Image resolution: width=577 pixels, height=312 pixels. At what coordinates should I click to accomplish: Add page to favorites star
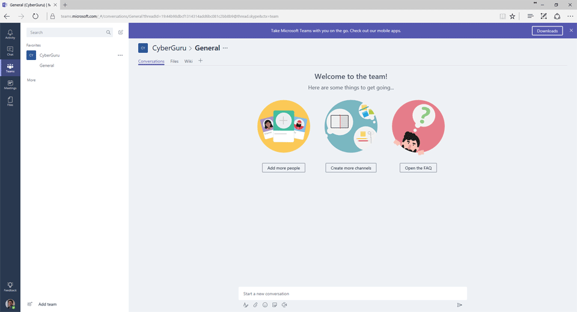[512, 16]
